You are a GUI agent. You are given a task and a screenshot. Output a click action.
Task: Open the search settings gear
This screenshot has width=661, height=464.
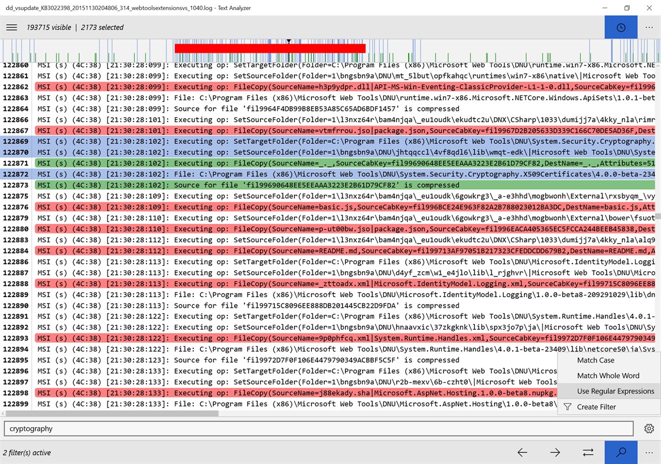tap(649, 429)
